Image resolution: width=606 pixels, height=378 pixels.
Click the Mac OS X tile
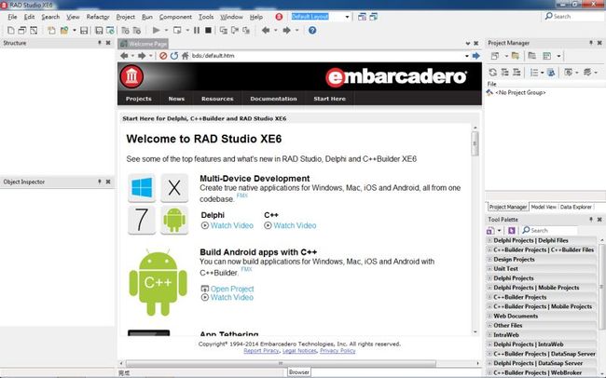pos(174,188)
